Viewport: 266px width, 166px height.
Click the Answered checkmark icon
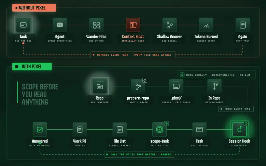coord(40,129)
